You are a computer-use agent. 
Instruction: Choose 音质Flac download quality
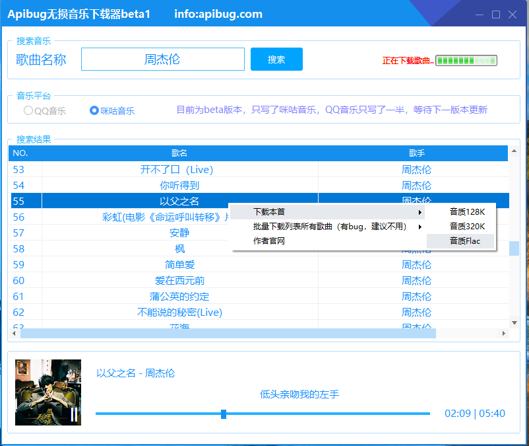coord(464,241)
